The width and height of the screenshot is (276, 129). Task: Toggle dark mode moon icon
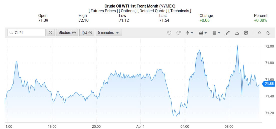[x=268, y=33]
